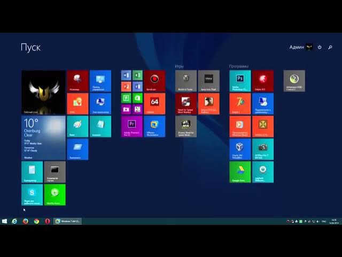Open Internet Explorer from the taskbar
Viewport: 342px width, 257px height.
click(14, 221)
